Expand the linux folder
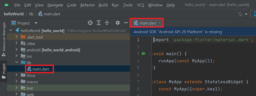This screenshot has width=256, height=96. (16, 75)
